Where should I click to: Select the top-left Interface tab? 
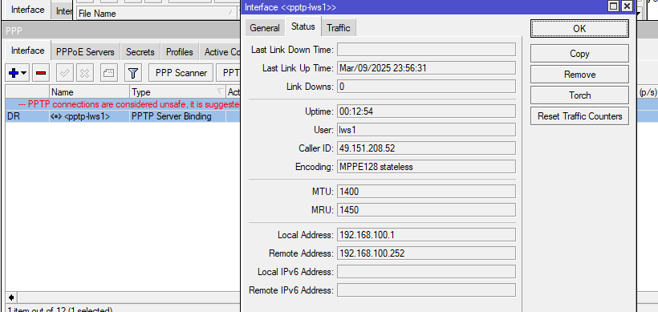point(28,10)
